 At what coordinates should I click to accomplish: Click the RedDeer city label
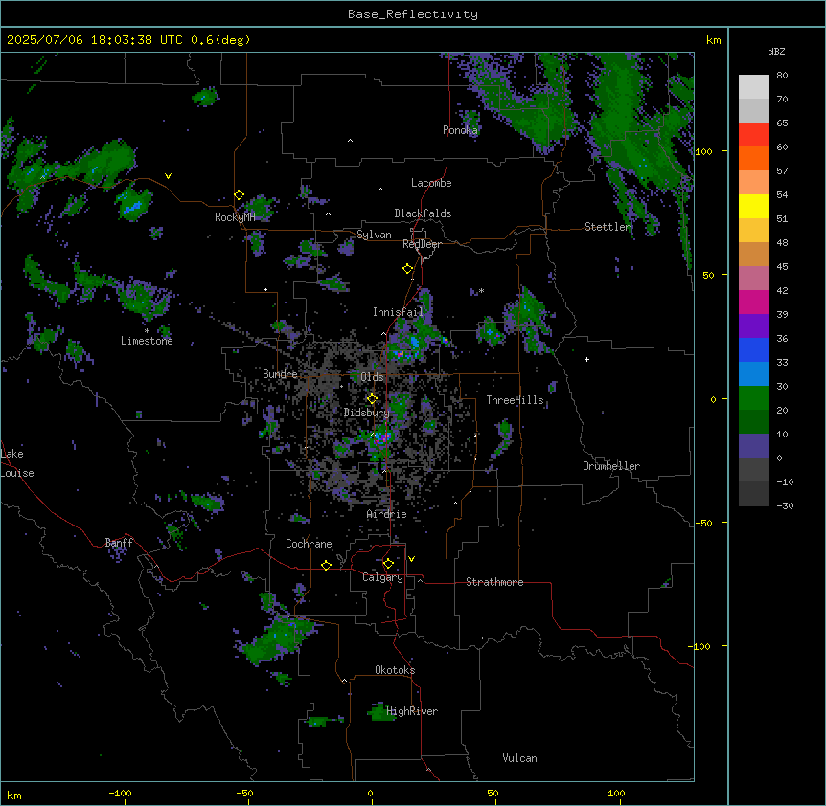(x=422, y=244)
